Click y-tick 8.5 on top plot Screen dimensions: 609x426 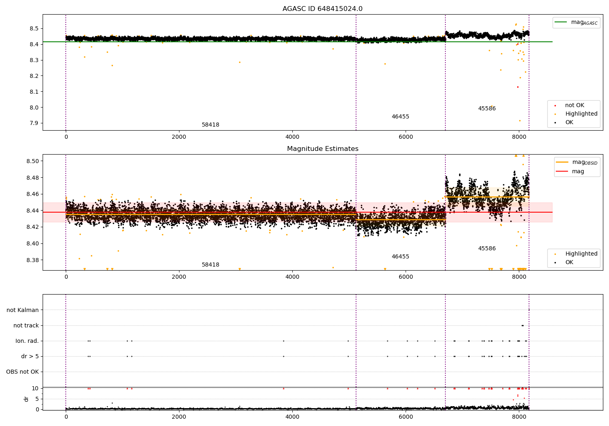(34, 29)
